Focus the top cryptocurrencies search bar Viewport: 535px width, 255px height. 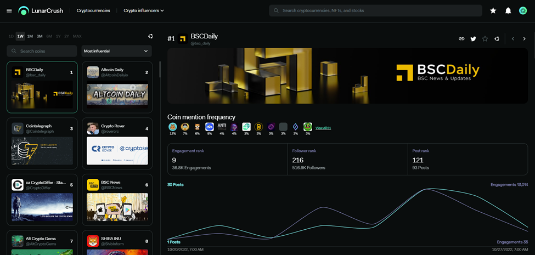click(375, 10)
